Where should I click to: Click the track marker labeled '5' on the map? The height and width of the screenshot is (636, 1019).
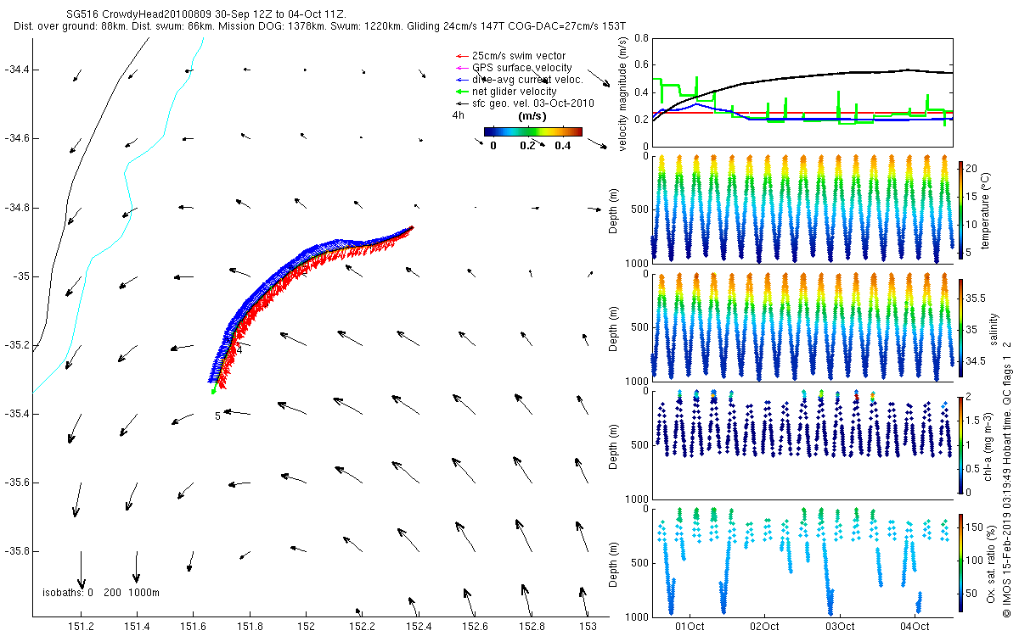click(x=217, y=416)
